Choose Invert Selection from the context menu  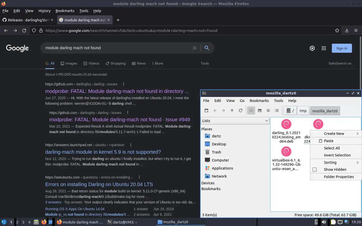point(336,155)
